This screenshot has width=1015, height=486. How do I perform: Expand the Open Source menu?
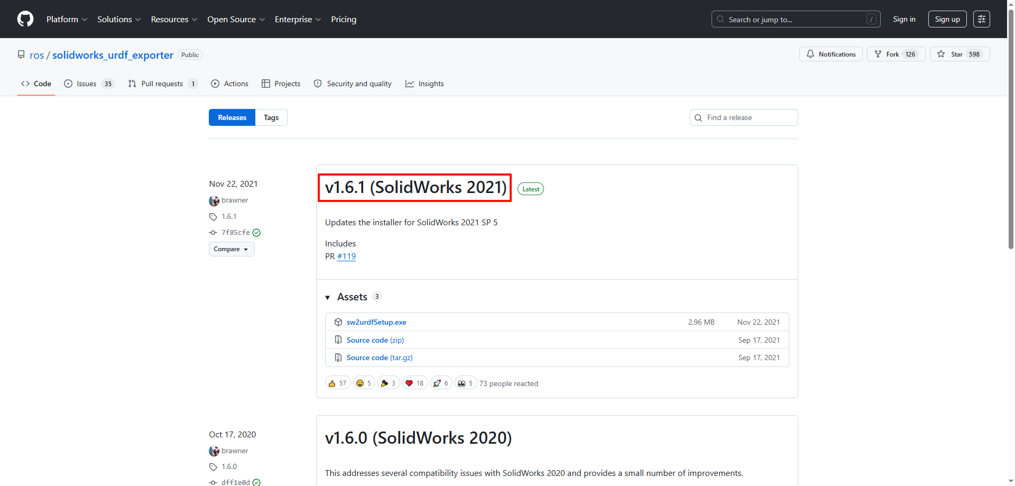tap(236, 19)
